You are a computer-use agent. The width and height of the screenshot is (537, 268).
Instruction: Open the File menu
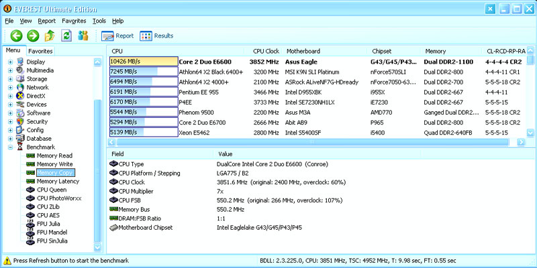9,21
